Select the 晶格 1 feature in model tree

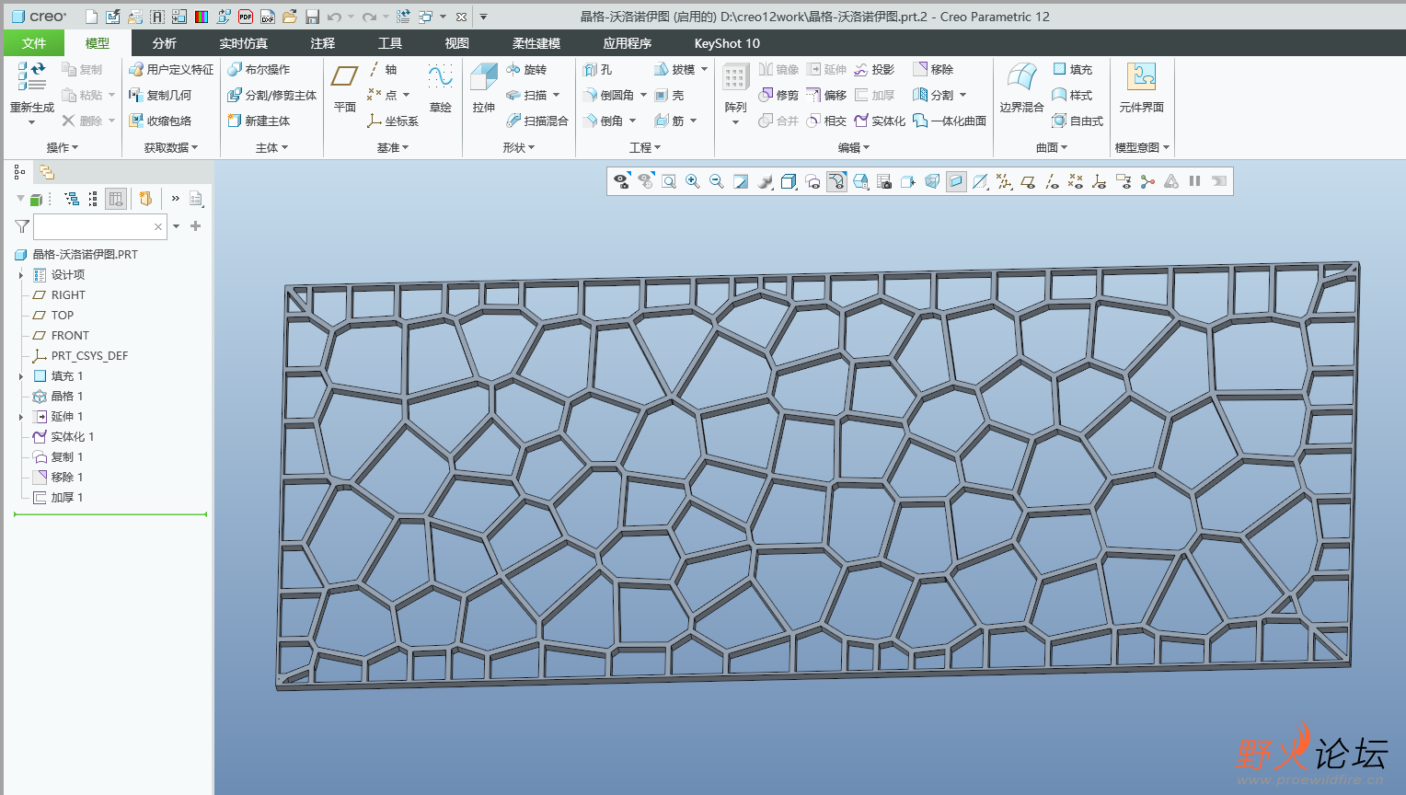66,397
